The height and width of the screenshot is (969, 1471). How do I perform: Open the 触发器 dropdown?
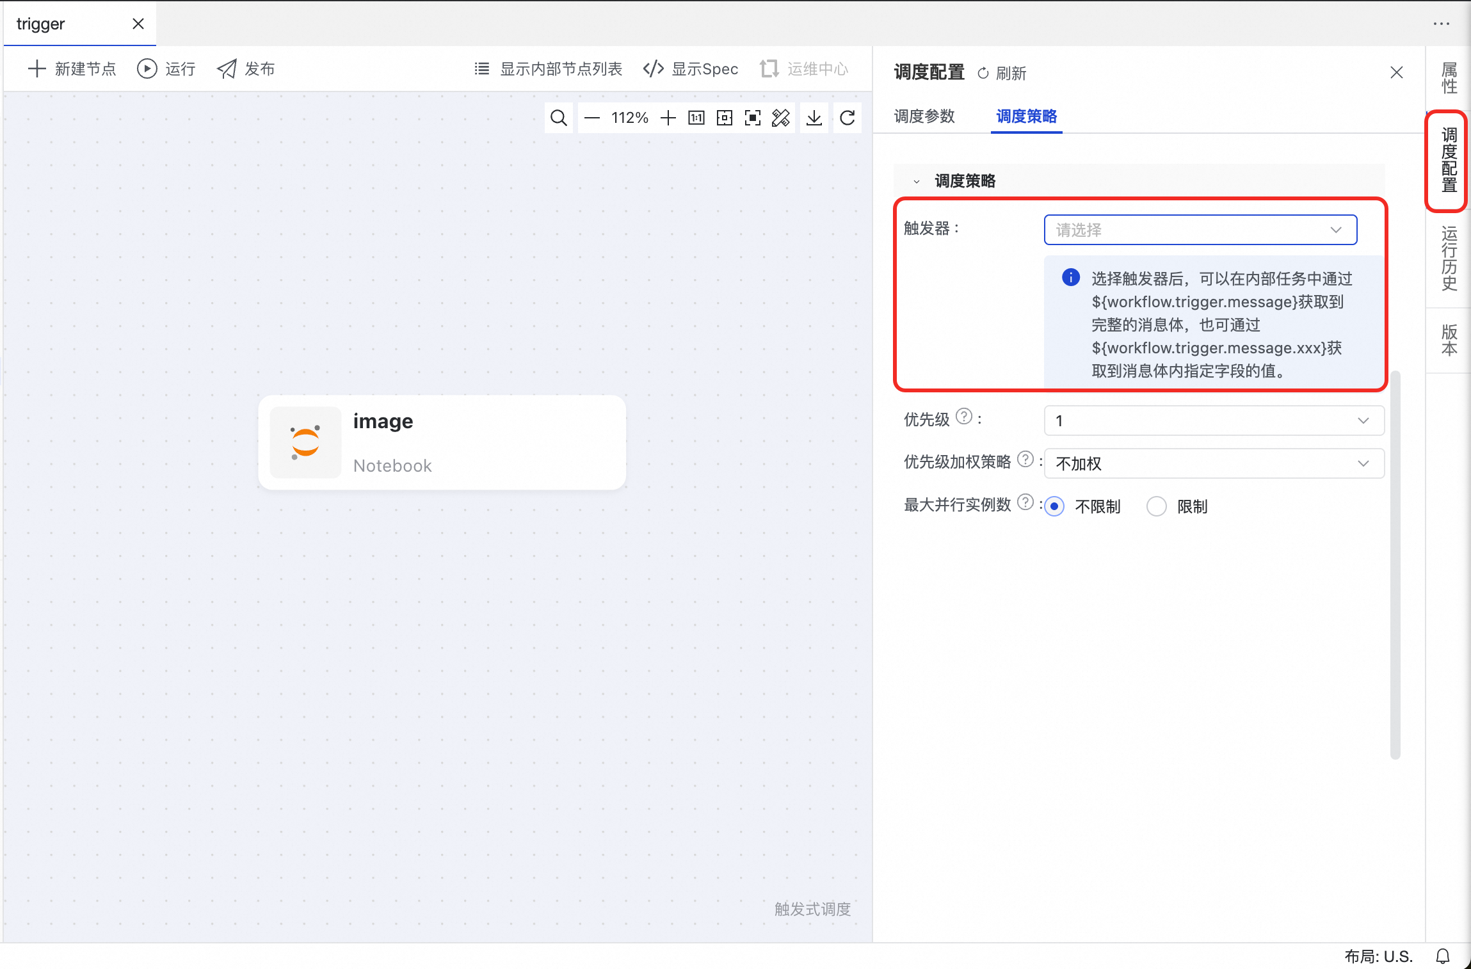(x=1200, y=230)
